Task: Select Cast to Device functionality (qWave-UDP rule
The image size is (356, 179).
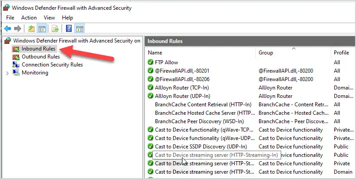Action: [205, 138]
